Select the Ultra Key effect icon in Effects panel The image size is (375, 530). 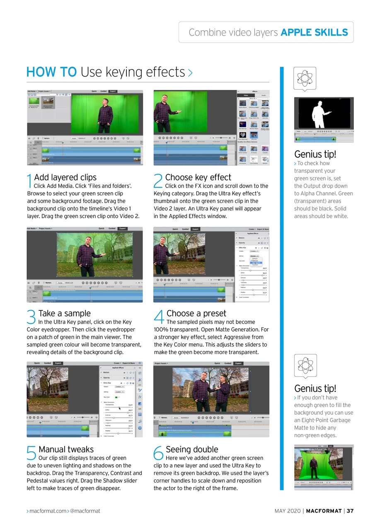pos(254,136)
